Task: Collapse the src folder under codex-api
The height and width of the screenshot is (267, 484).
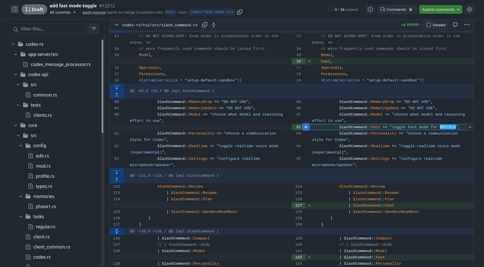Action: 19,85
